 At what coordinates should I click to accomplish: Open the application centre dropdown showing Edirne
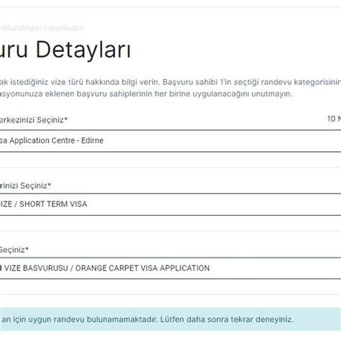(170, 141)
